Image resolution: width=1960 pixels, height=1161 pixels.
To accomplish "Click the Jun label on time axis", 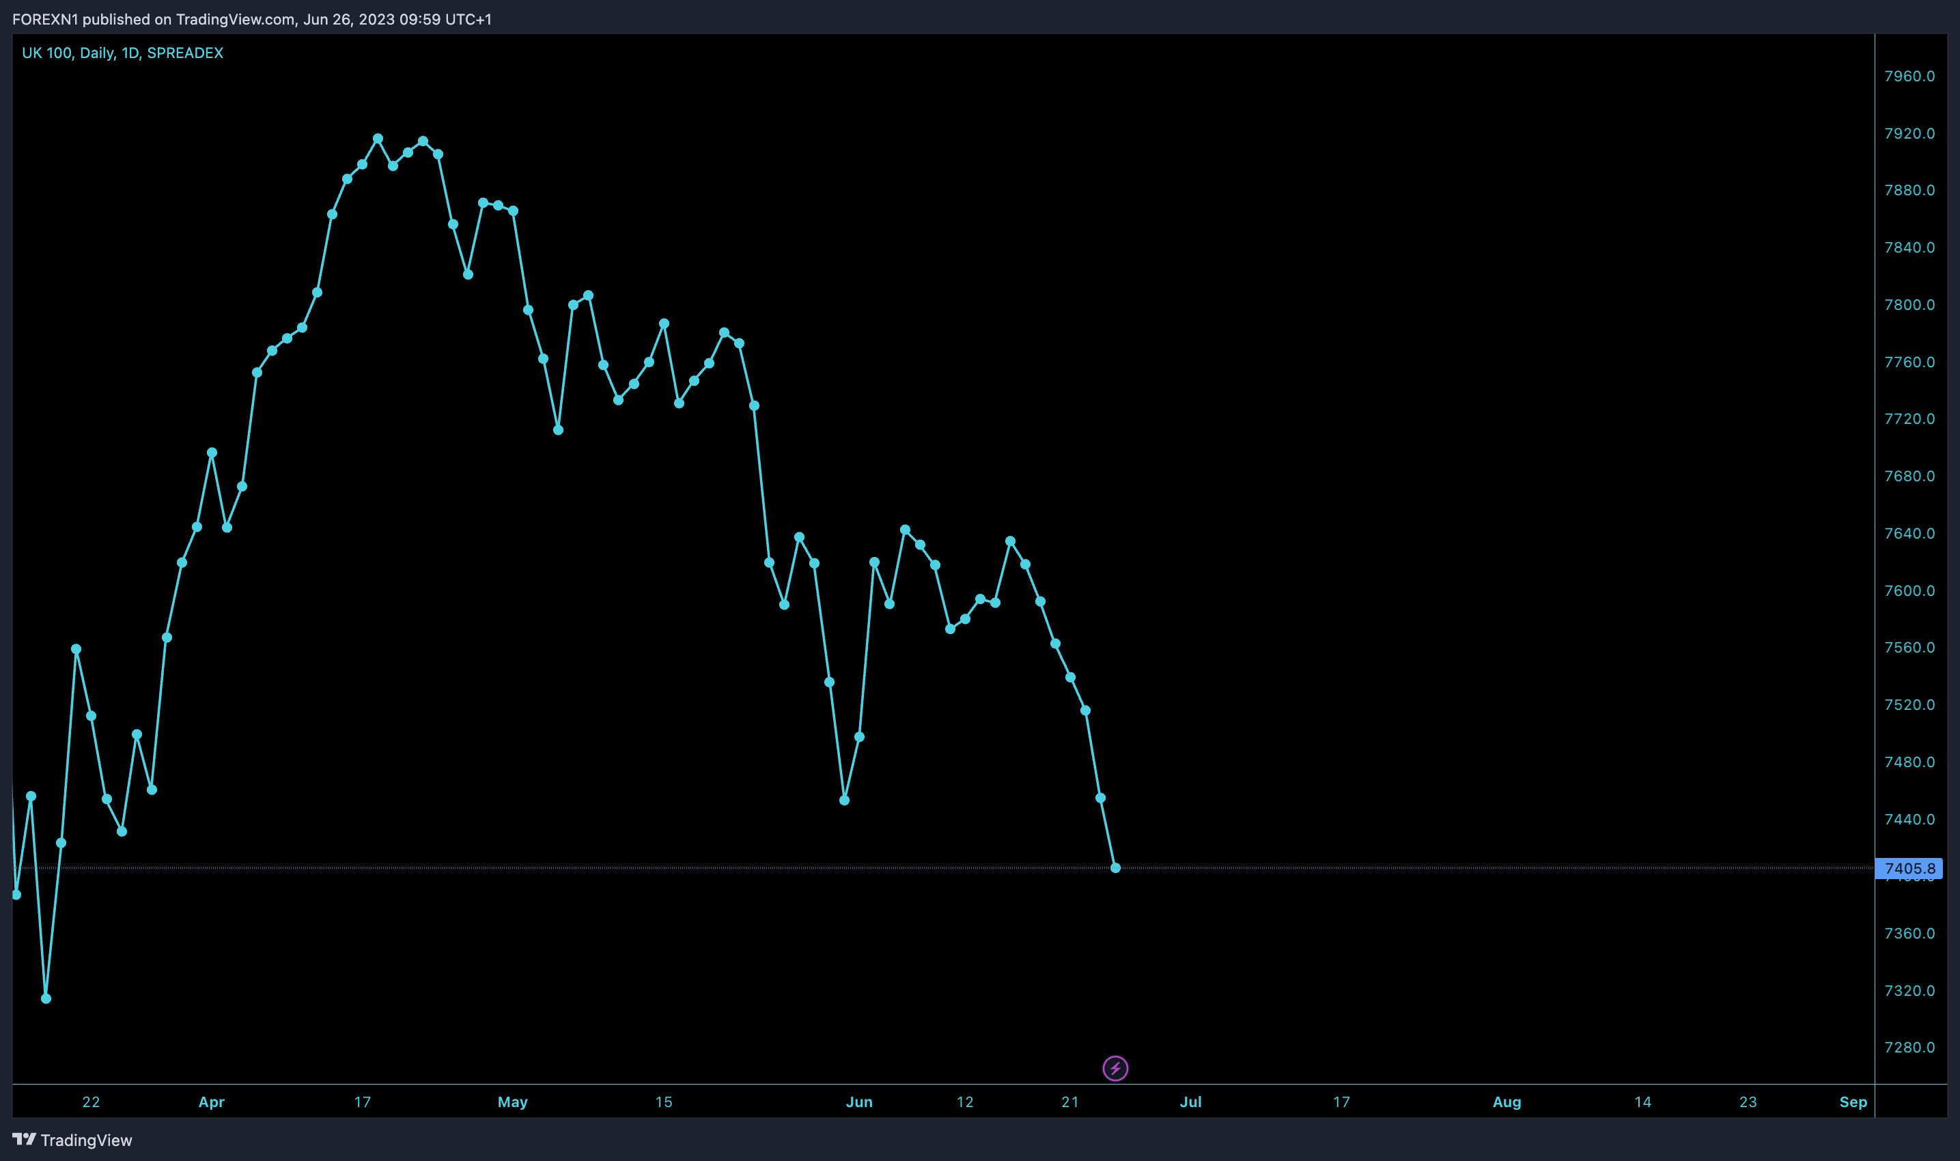I will [858, 1102].
